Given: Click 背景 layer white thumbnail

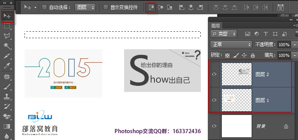Looking at the screenshot, I should tap(237, 126).
